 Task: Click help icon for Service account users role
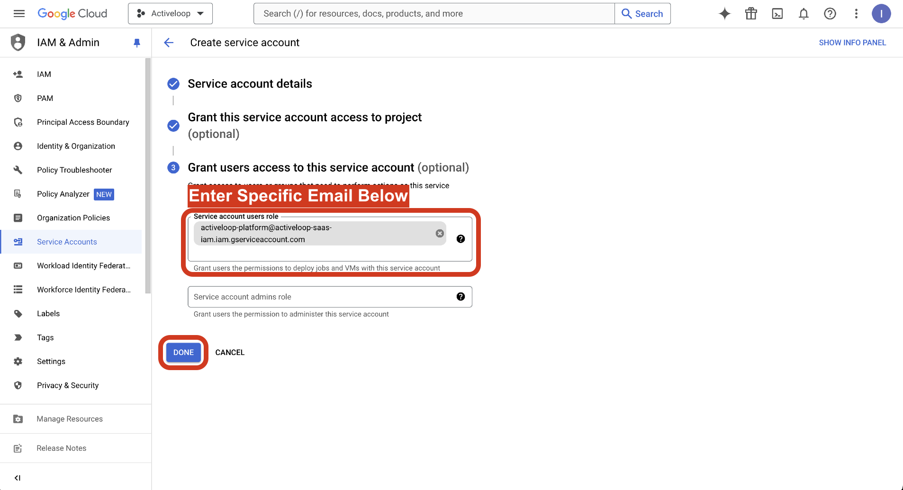461,239
